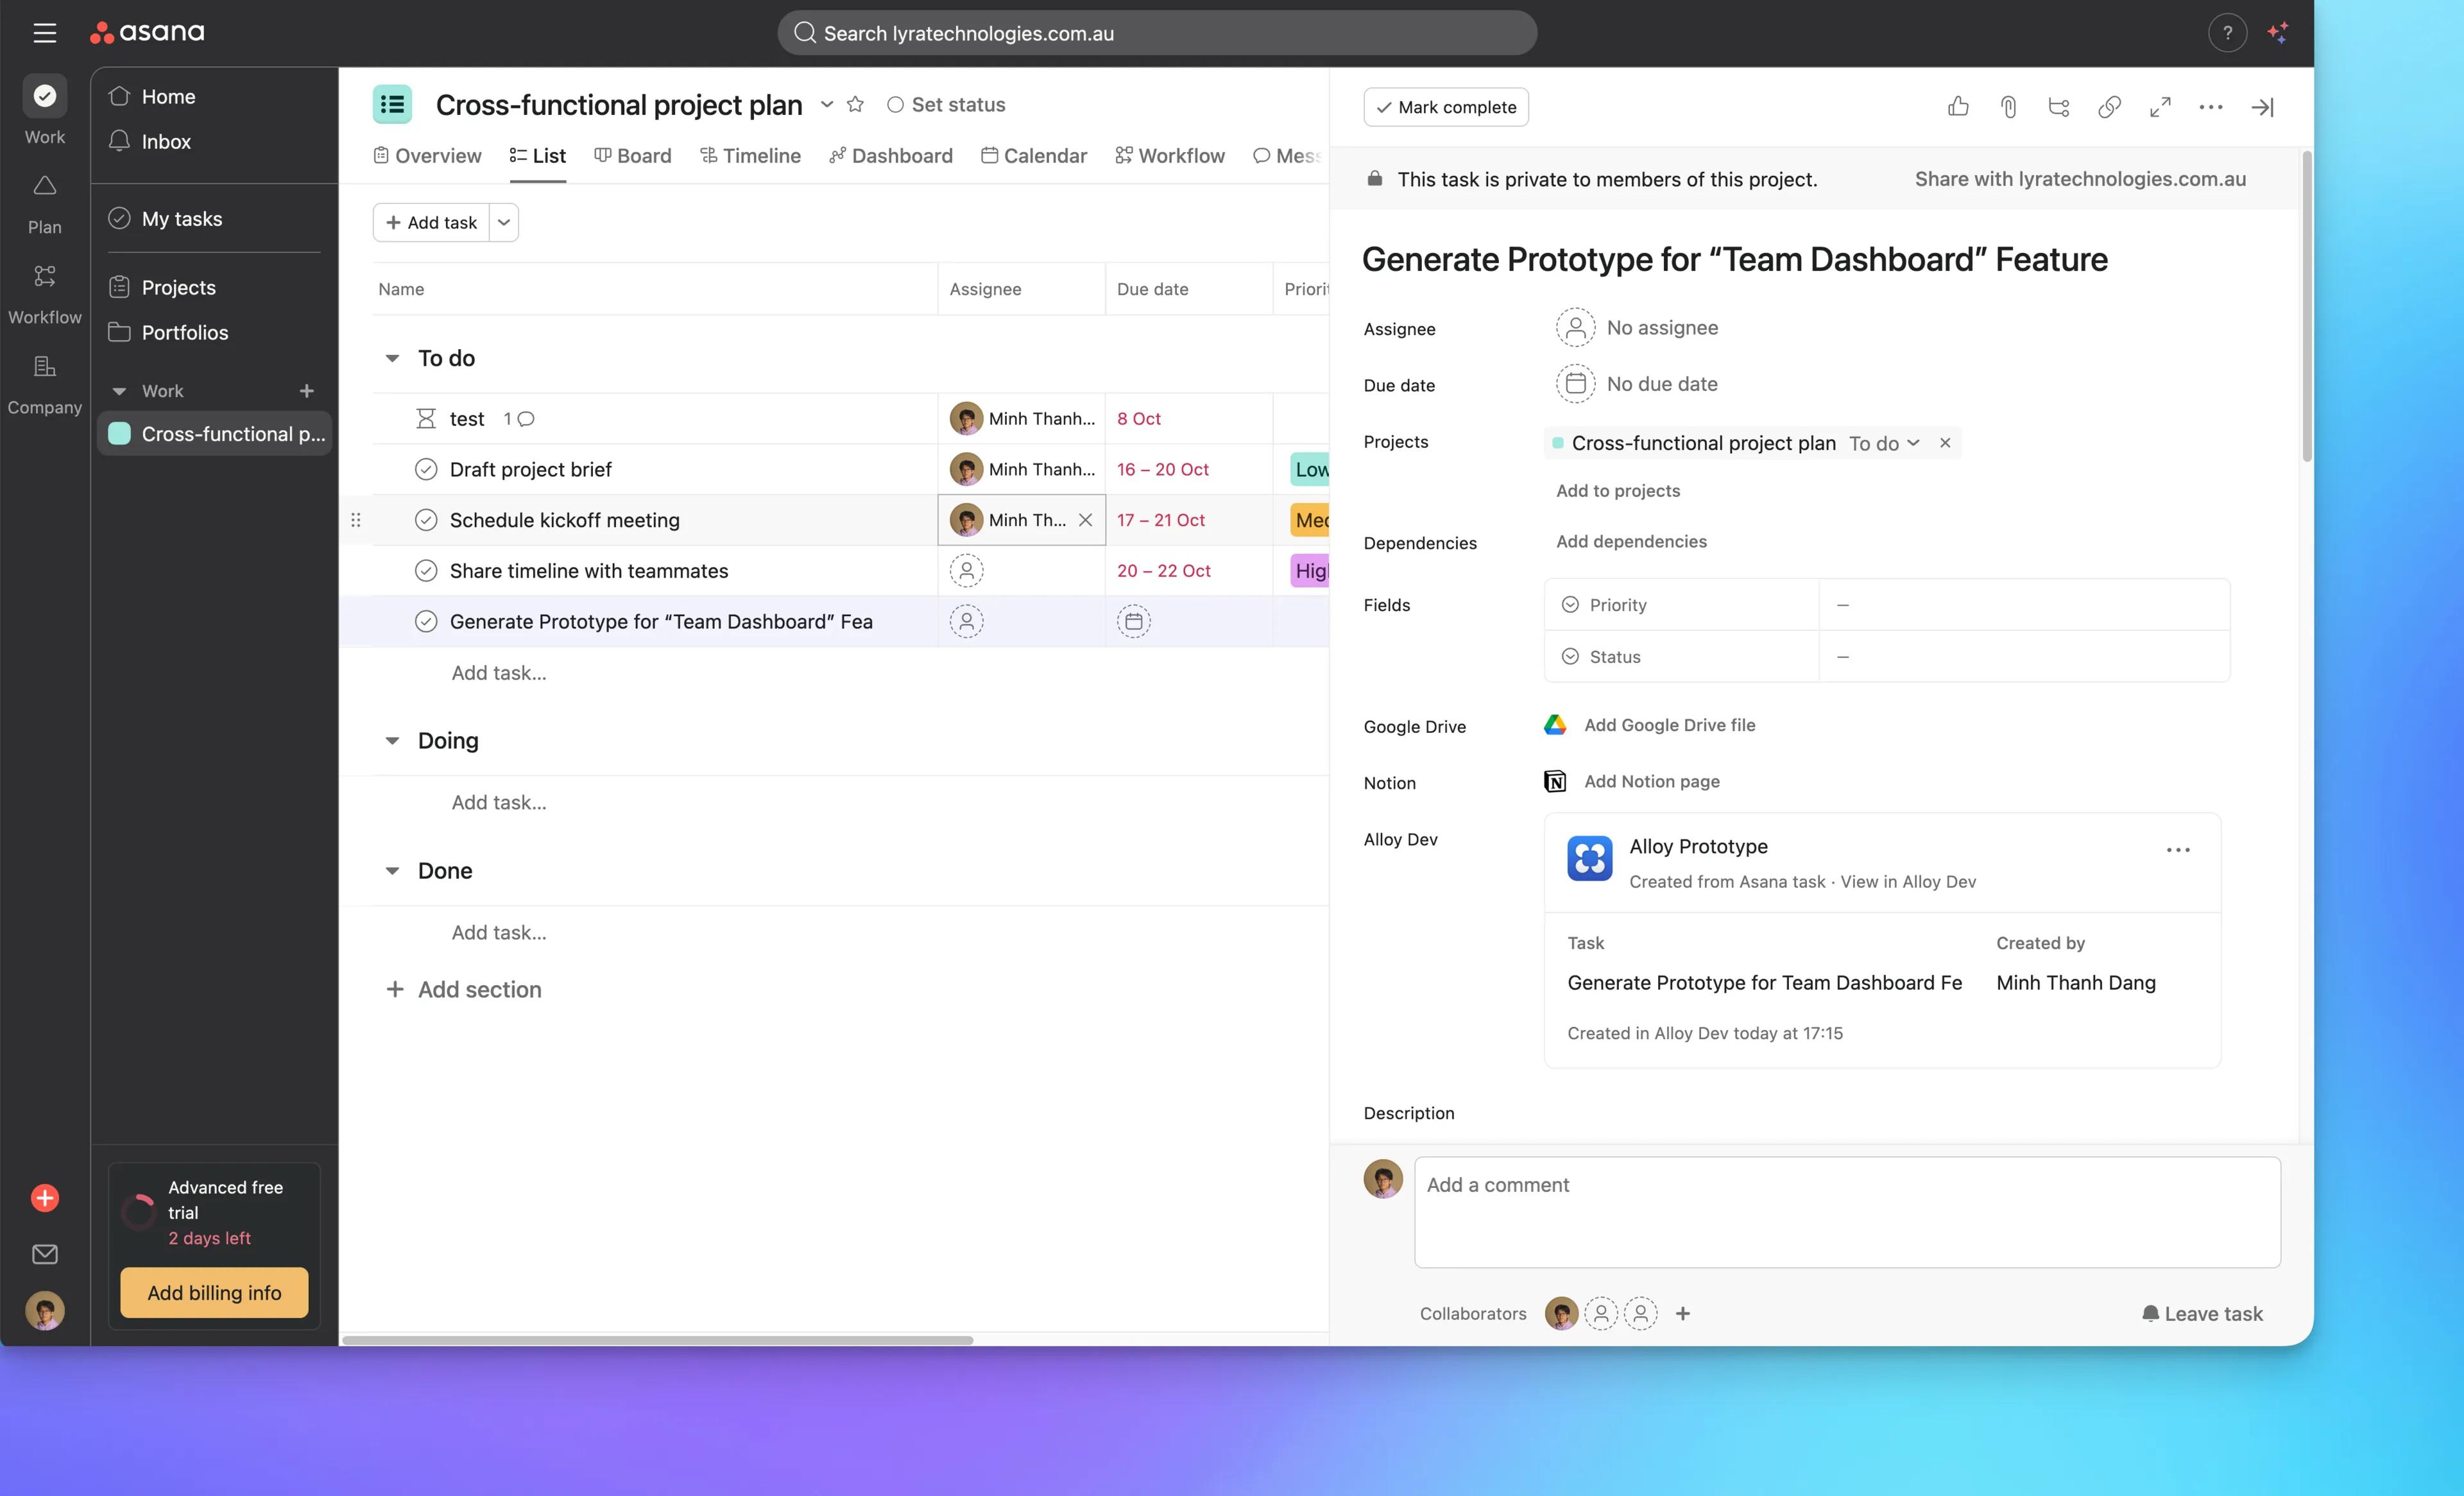Mark Draft project brief complete
Image resolution: width=2464 pixels, height=1496 pixels.
(x=426, y=469)
